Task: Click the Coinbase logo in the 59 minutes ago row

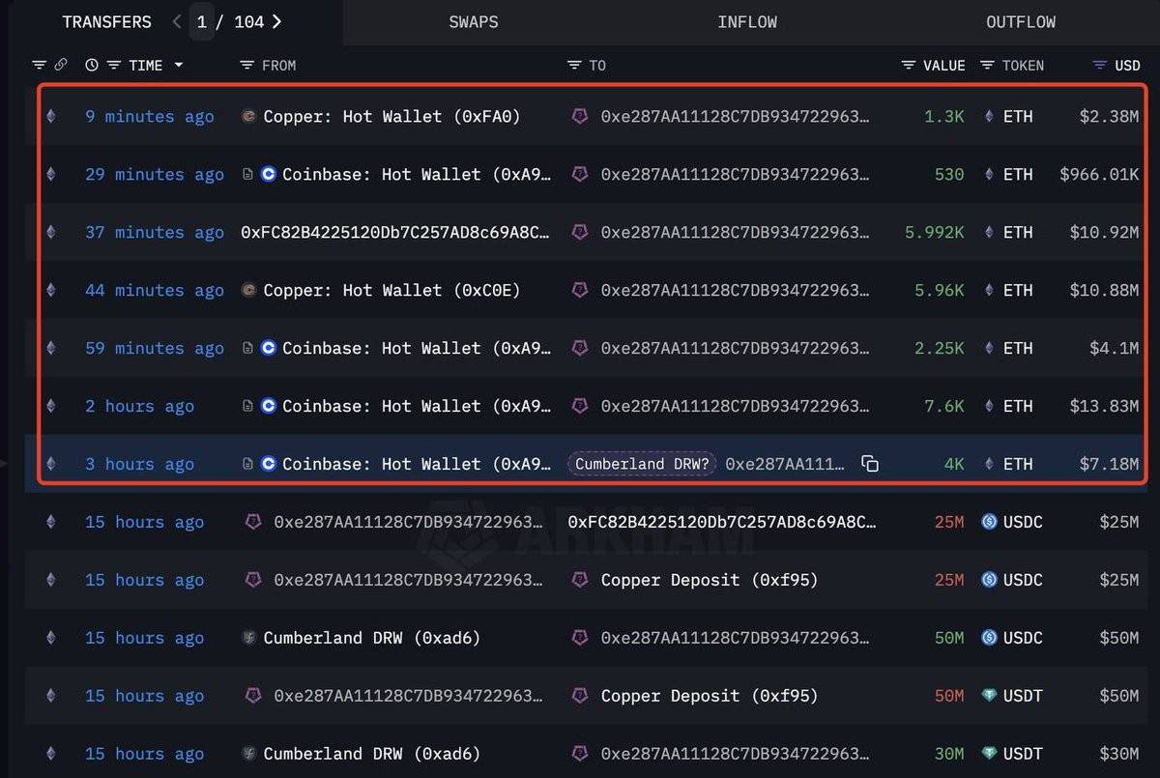Action: [269, 348]
